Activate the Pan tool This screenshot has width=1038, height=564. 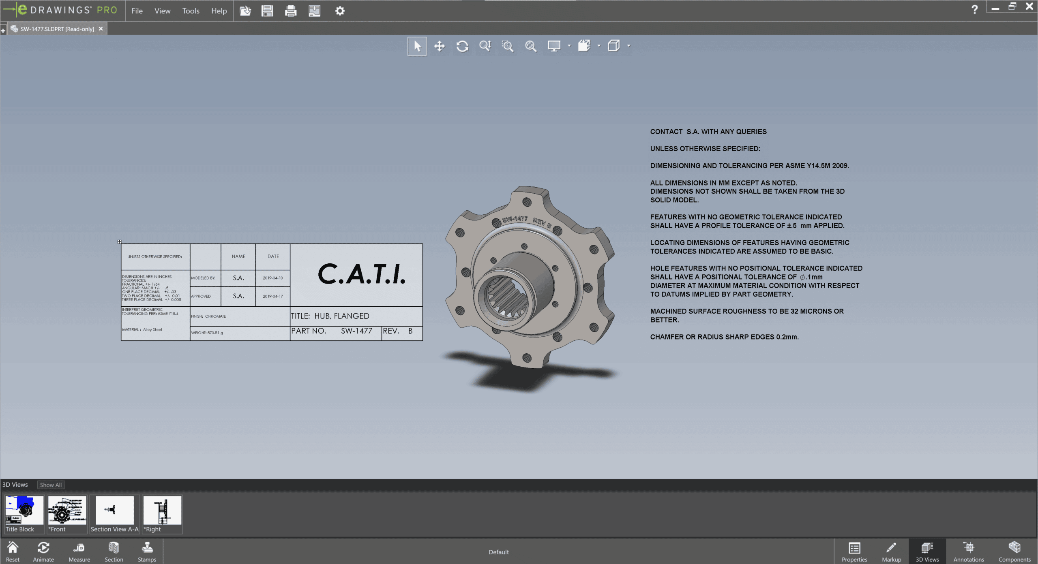click(x=440, y=46)
